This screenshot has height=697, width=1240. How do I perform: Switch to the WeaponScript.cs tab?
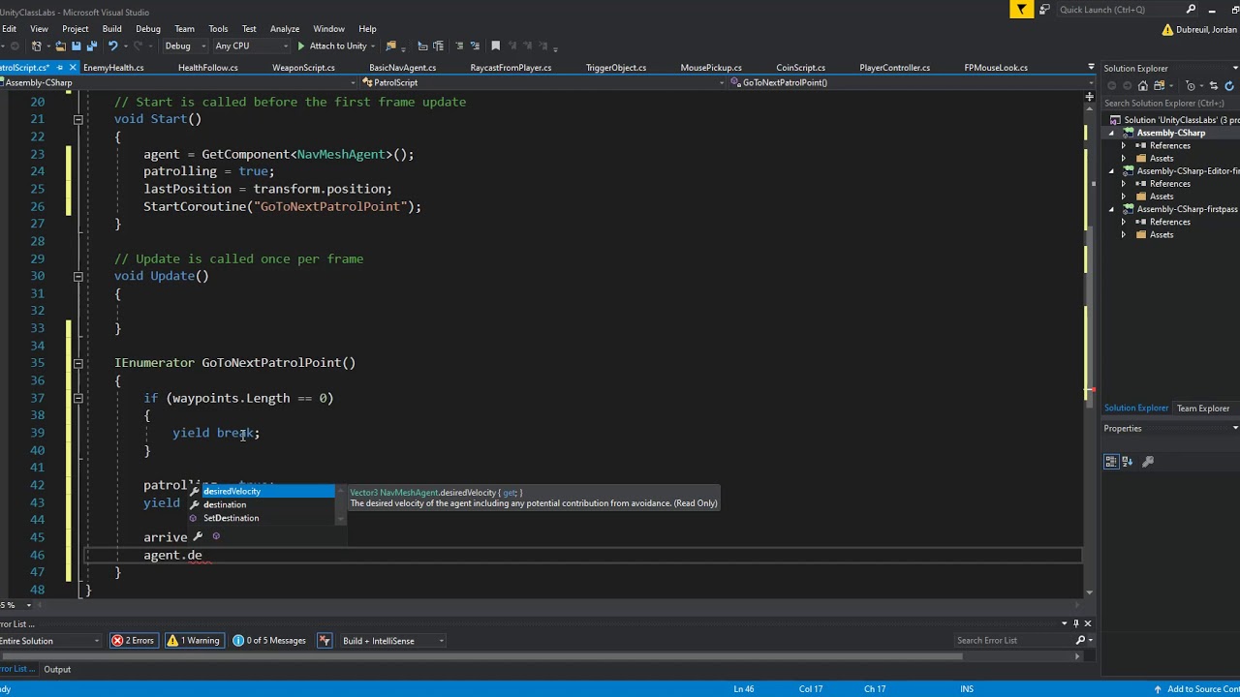coord(303,68)
